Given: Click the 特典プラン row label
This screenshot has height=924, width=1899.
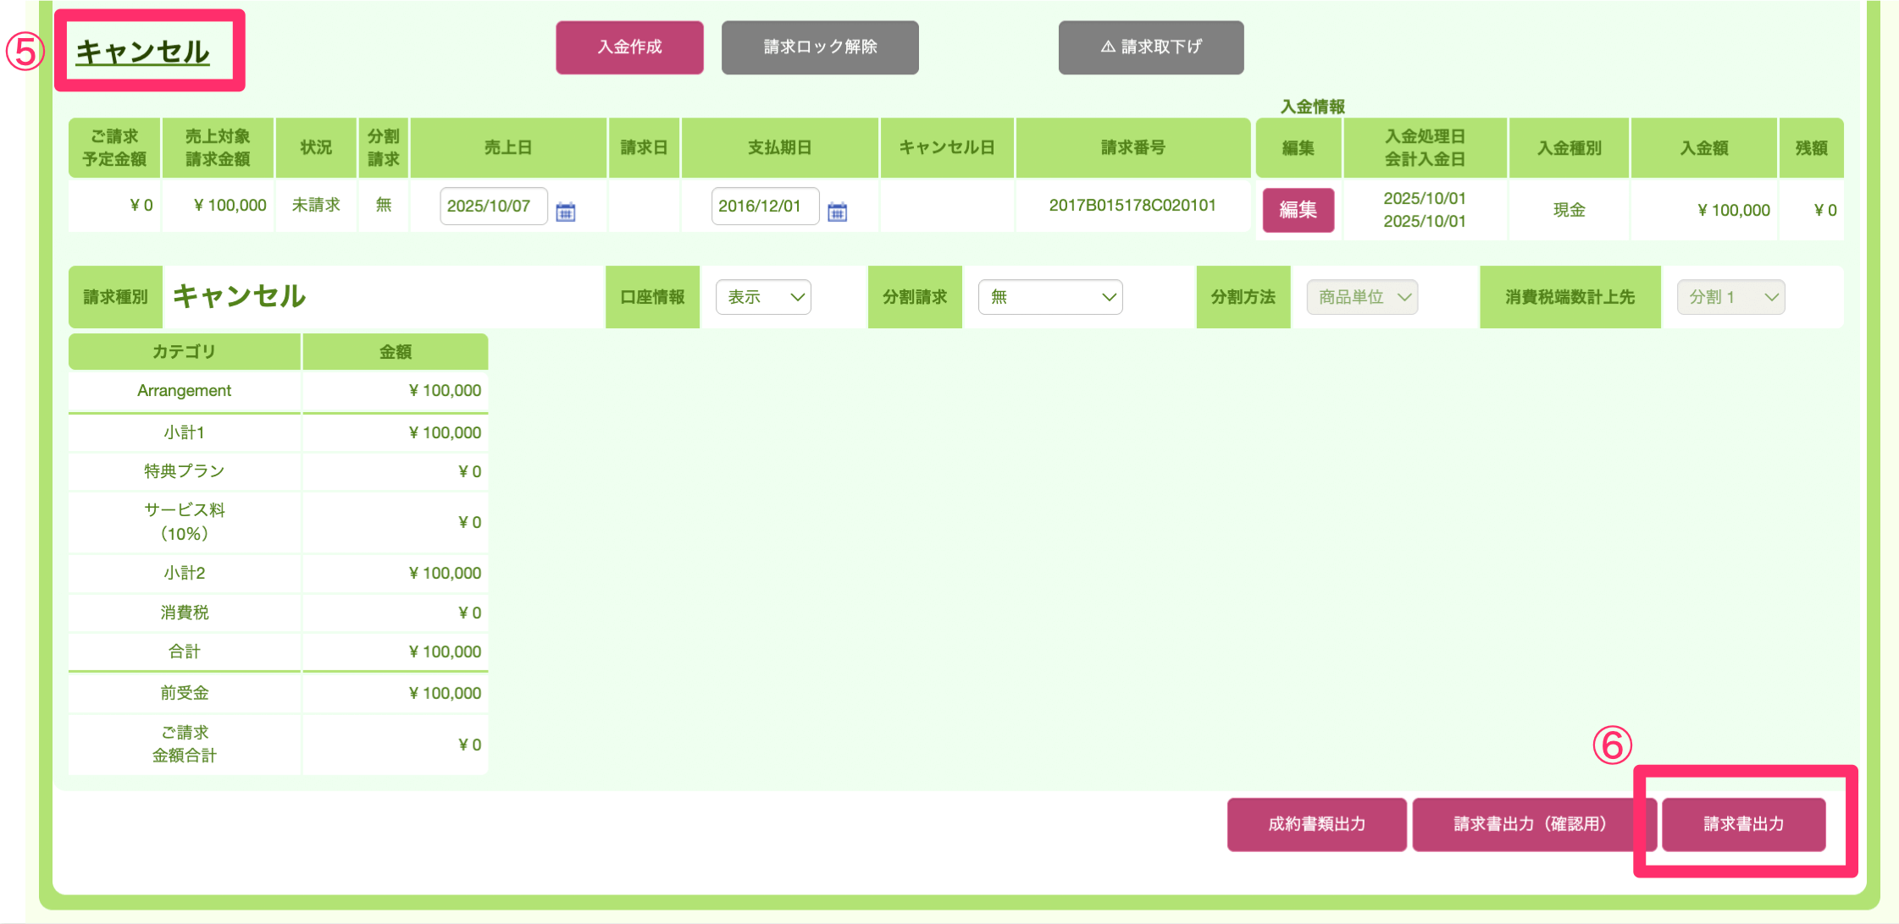Looking at the screenshot, I should (185, 471).
